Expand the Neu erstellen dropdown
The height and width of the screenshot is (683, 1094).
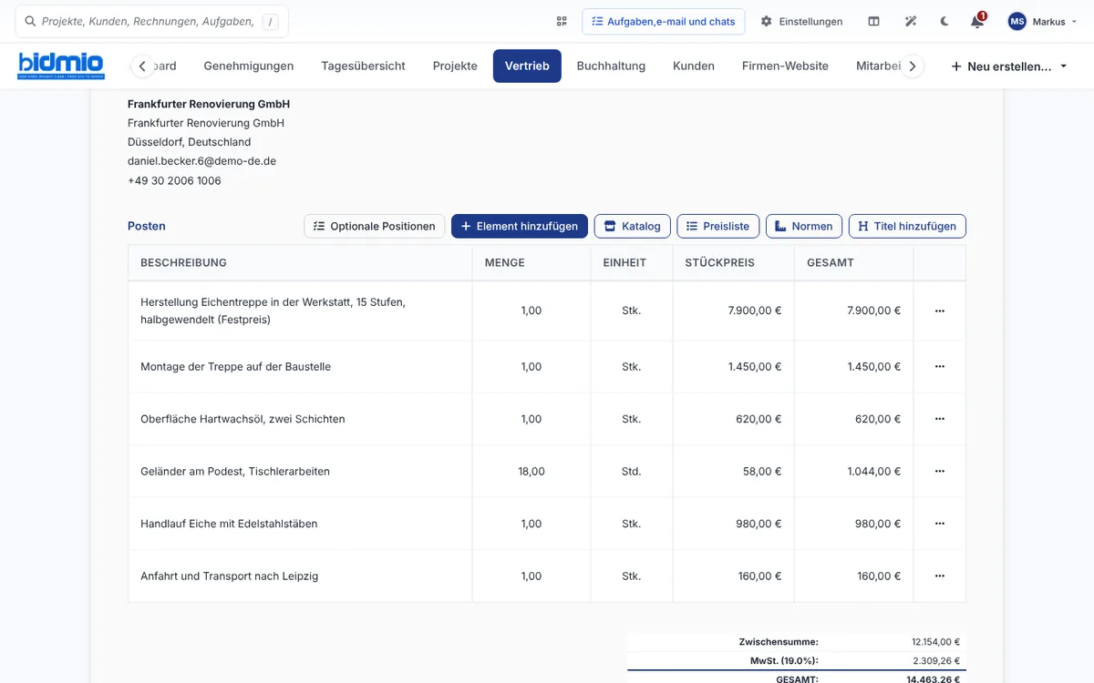coord(1008,66)
